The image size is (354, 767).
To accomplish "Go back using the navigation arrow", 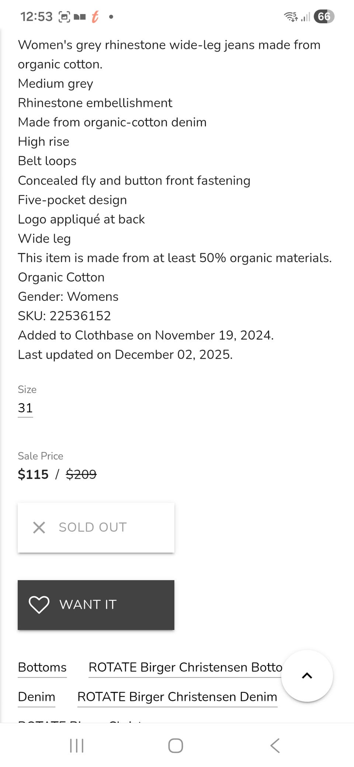I will [x=275, y=746].
